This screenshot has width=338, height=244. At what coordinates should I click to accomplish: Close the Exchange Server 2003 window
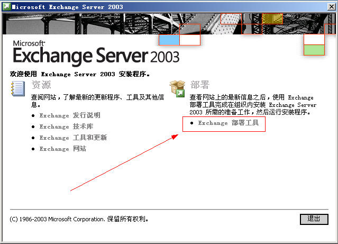click(x=332, y=7)
